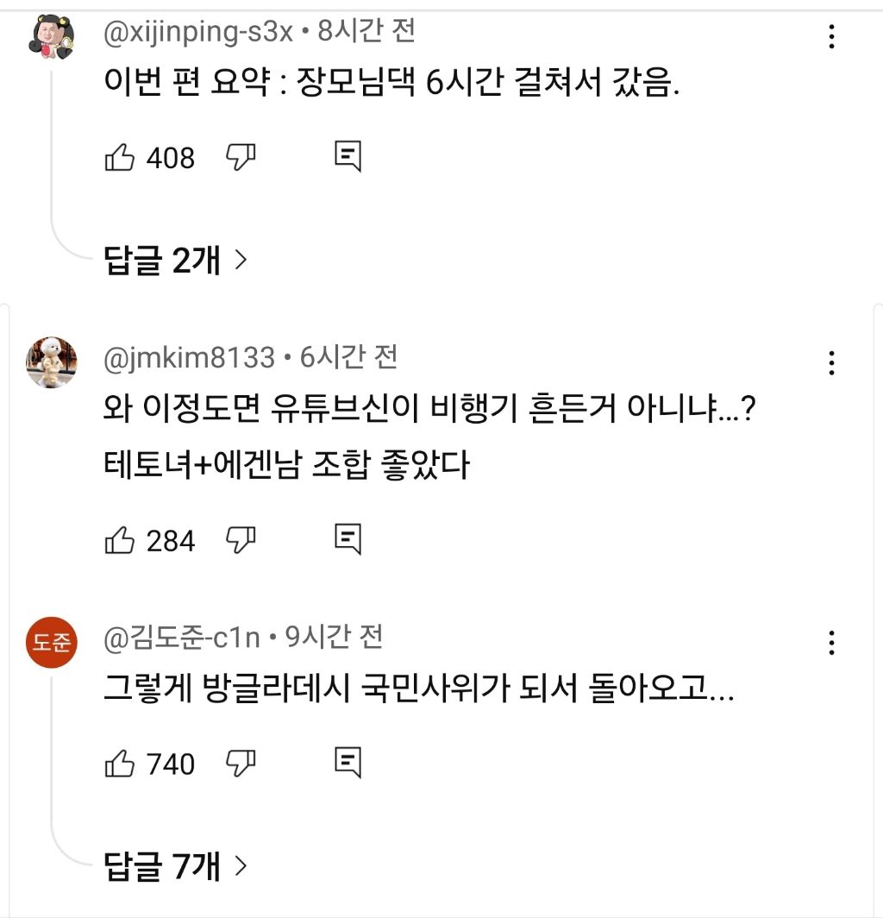Dislike the comment by @jmkim8133

click(241, 540)
